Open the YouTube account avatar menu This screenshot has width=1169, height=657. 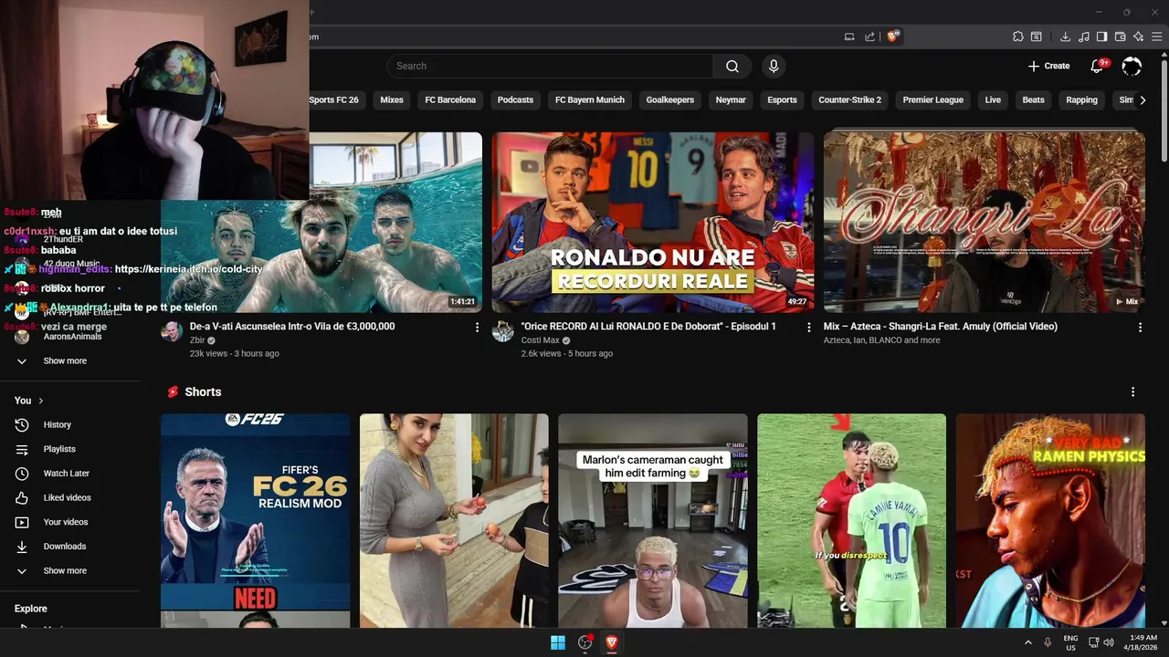[x=1132, y=66]
